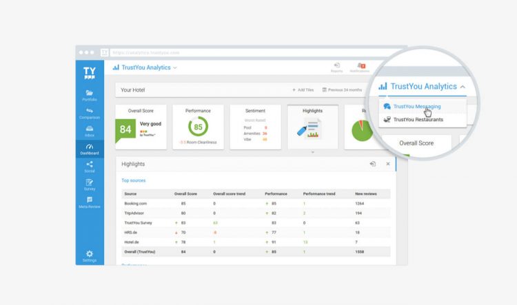Open the Top sources link
Image resolution: width=517 pixels, height=305 pixels.
coord(134,180)
